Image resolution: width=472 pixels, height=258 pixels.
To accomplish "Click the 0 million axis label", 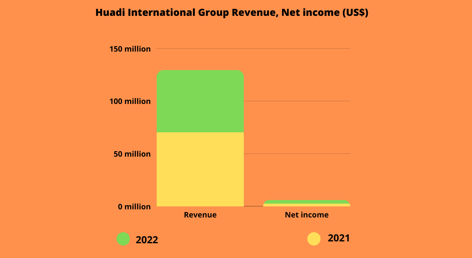I will click(x=134, y=207).
